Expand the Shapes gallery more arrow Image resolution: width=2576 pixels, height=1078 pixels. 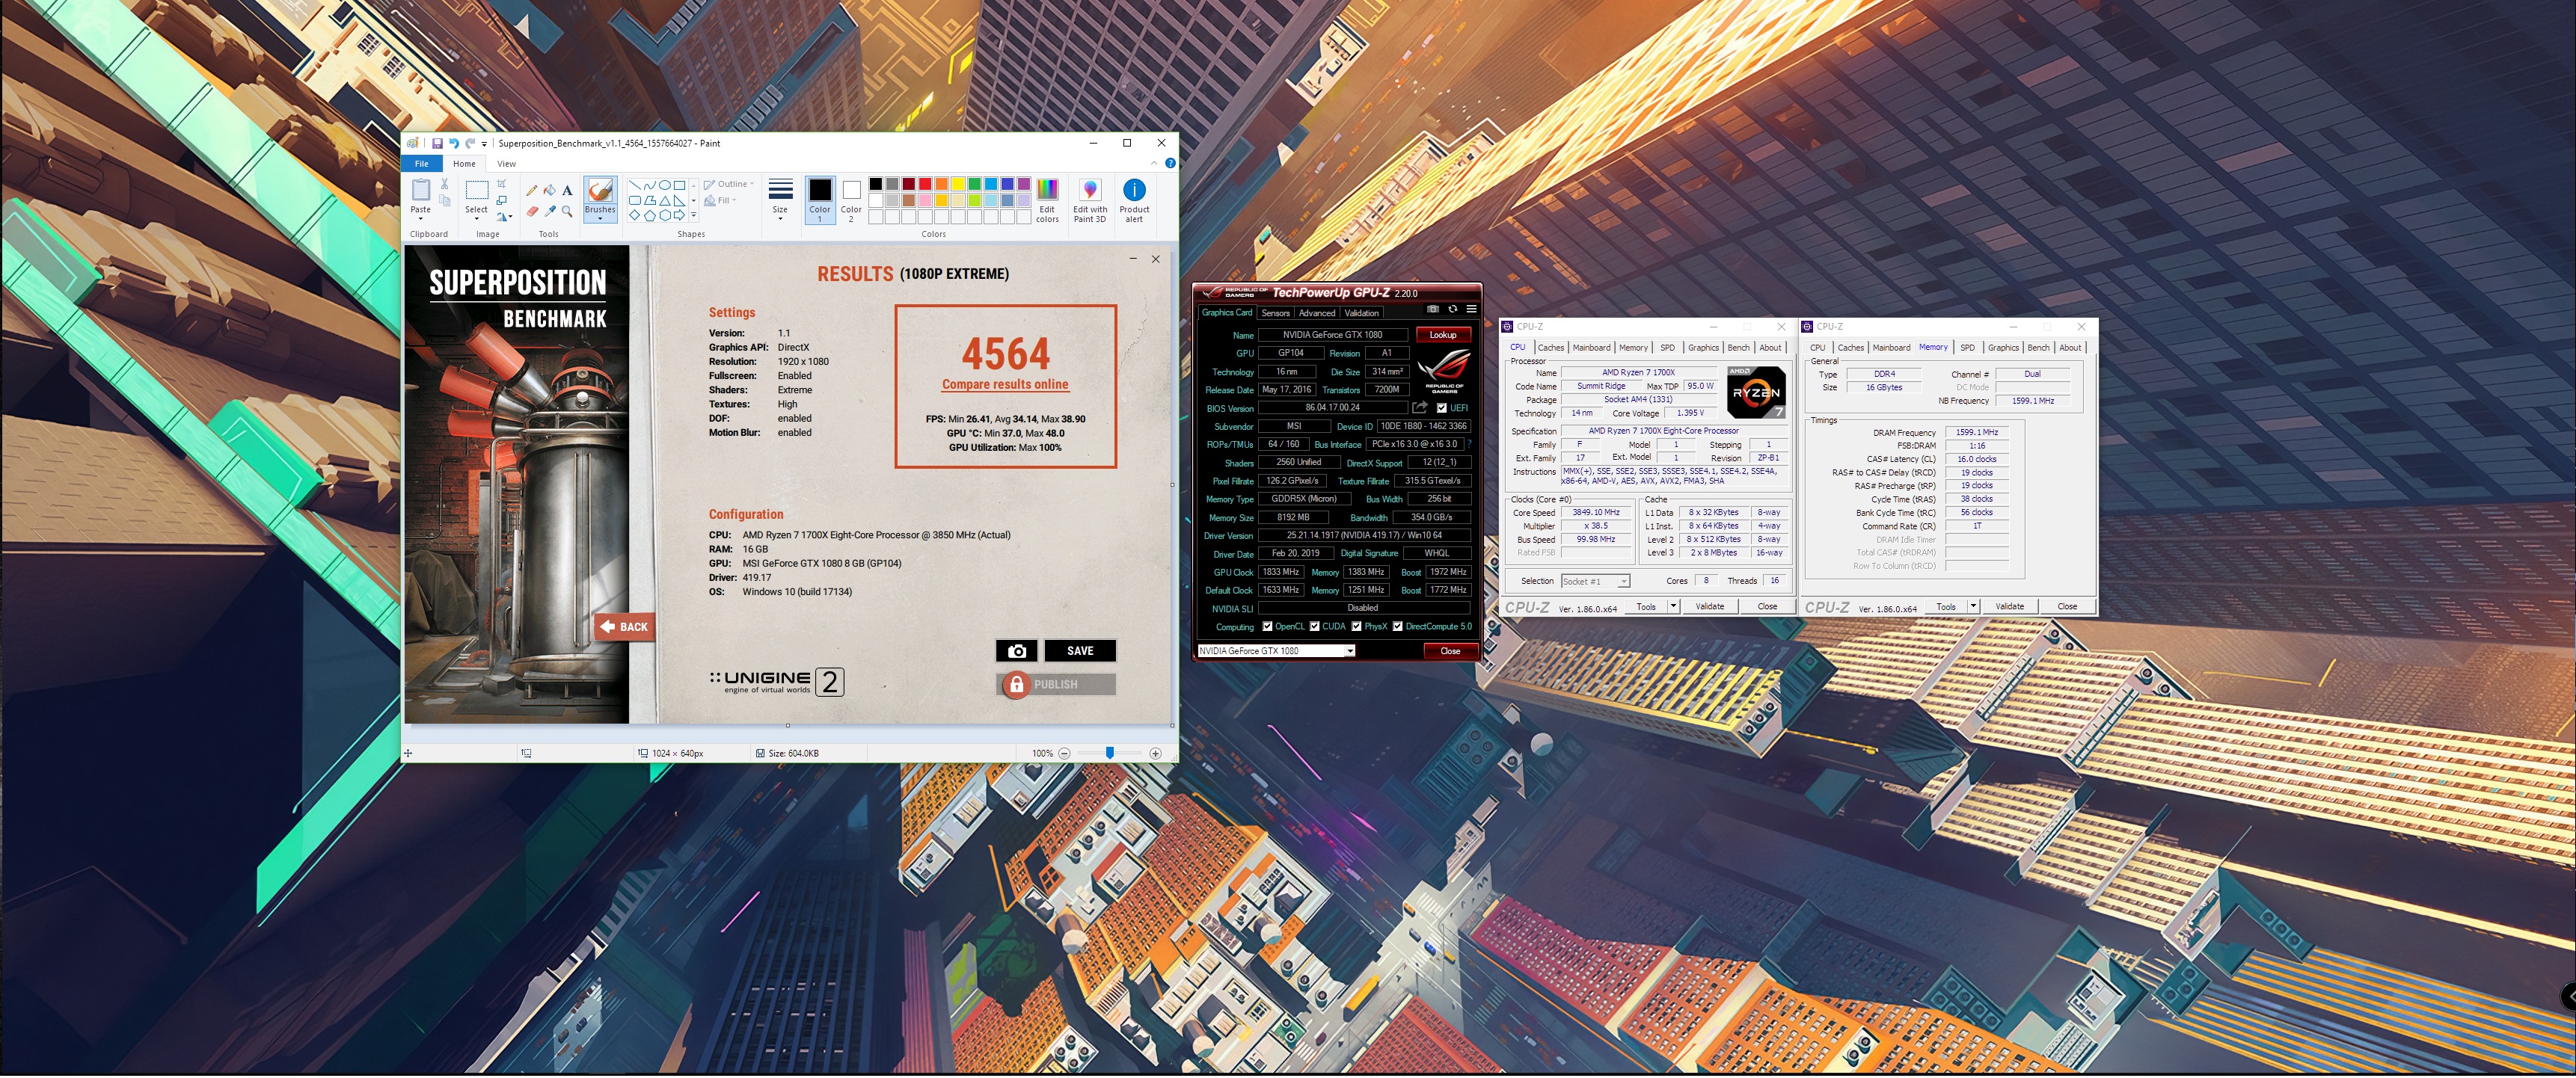(x=694, y=215)
